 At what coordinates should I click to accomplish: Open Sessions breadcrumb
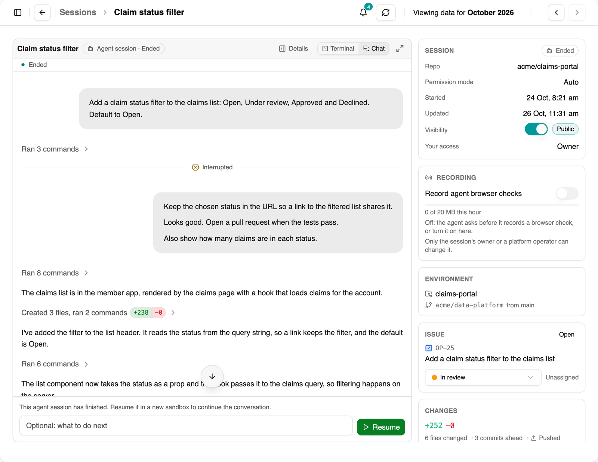click(78, 12)
